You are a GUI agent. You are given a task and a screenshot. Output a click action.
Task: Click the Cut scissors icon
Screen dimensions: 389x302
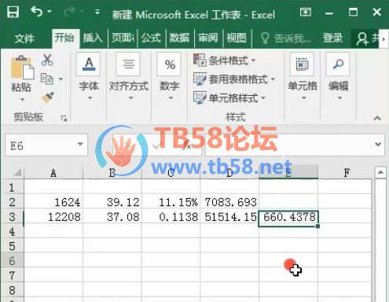(x=47, y=61)
